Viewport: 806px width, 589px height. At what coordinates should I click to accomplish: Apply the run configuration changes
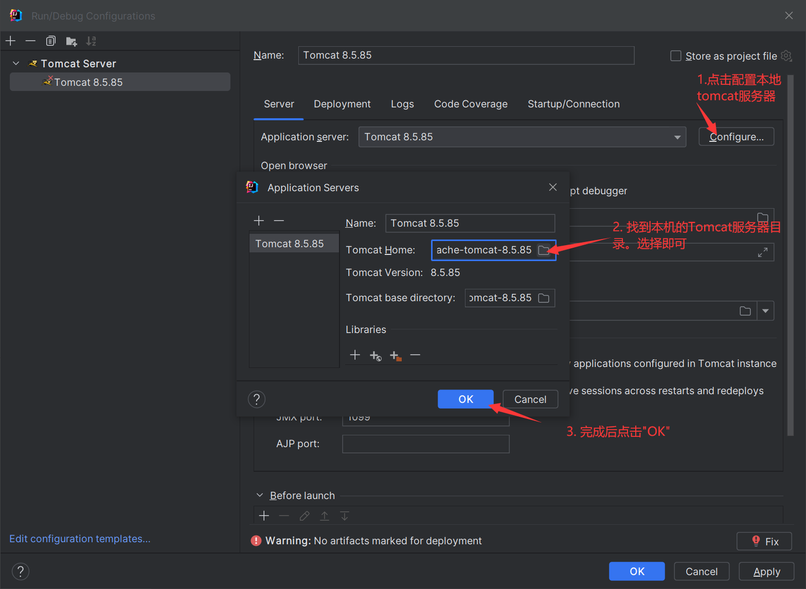[766, 571]
